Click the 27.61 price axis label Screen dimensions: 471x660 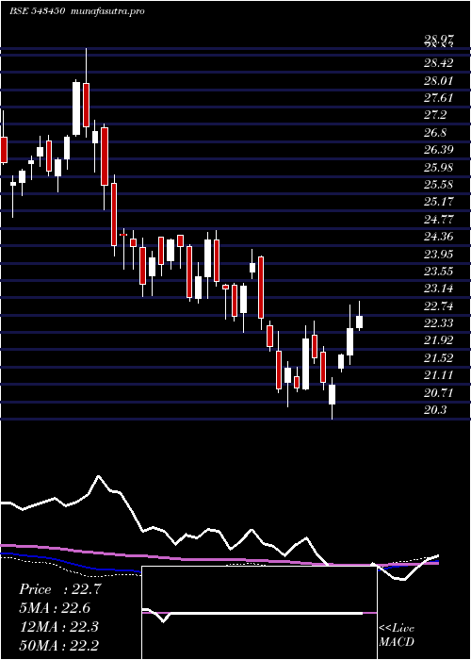439,98
